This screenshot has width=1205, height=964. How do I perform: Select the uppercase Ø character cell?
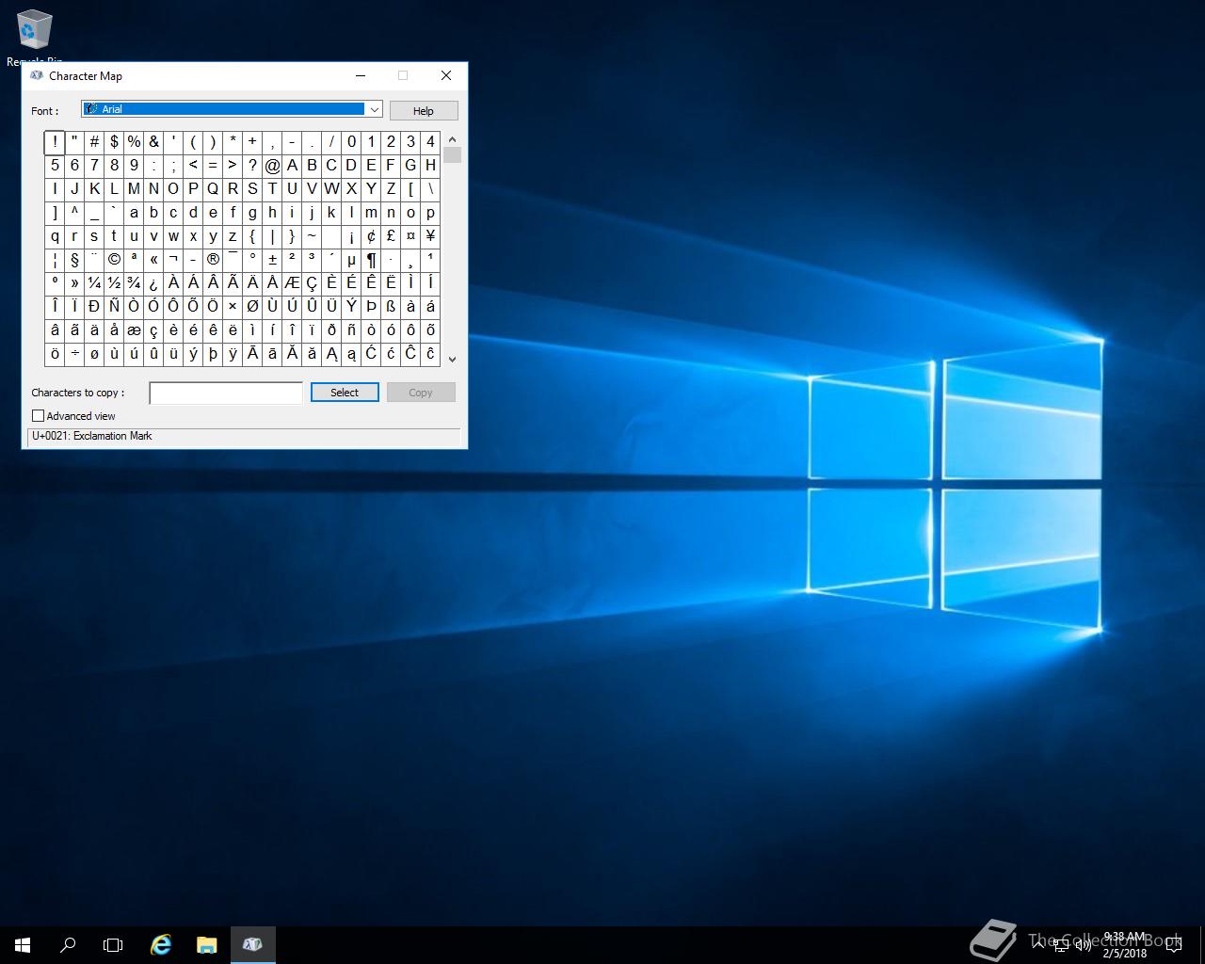pyautogui.click(x=252, y=307)
